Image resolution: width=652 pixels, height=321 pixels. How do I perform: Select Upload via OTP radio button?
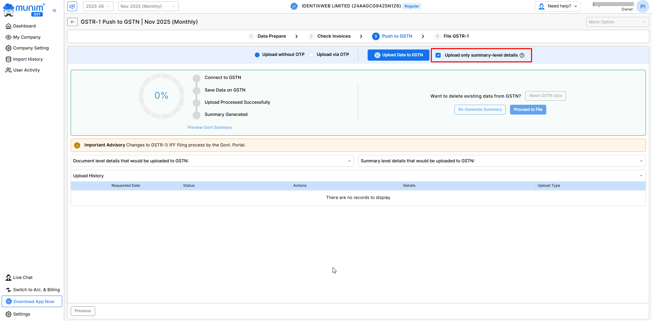[x=312, y=55]
